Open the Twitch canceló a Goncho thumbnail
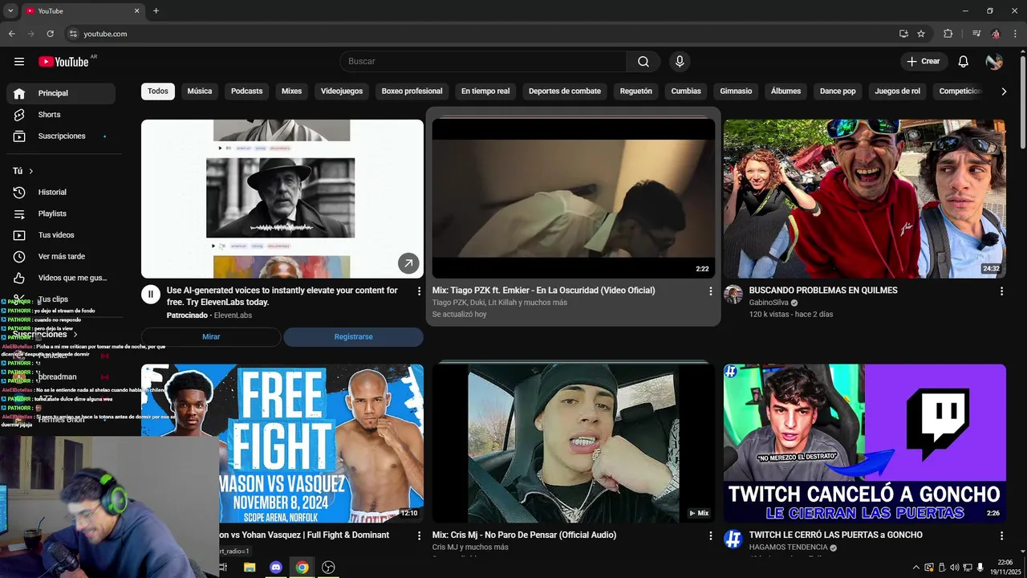 point(865,443)
